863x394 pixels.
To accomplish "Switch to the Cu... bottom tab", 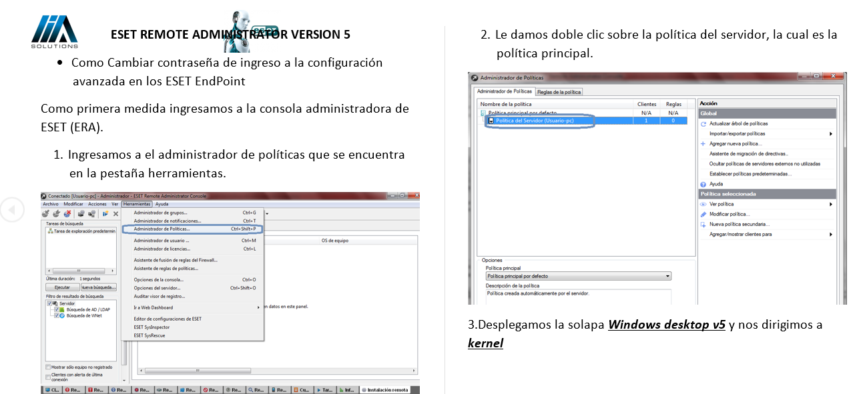I will tap(303, 389).
